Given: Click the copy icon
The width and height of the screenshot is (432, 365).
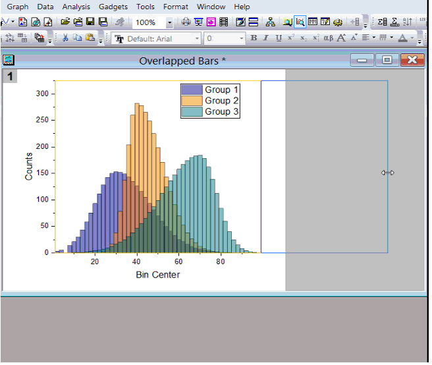Looking at the screenshot, I should pos(78,38).
